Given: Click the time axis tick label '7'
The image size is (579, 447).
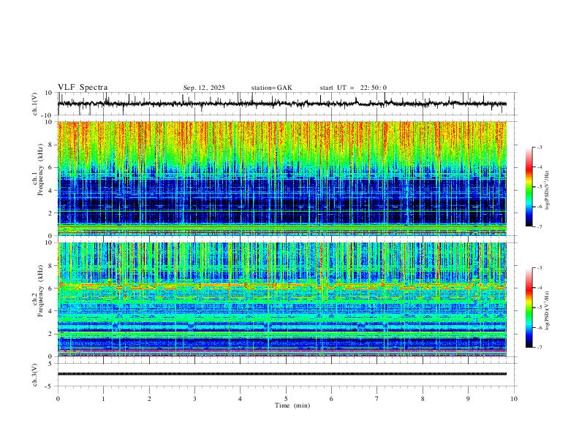Looking at the screenshot, I should coord(377,399).
